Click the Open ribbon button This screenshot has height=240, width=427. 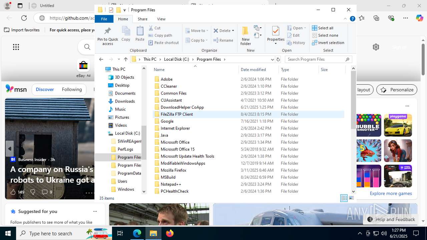(x=296, y=28)
